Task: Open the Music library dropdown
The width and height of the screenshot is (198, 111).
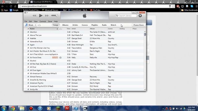Action: tap(31, 25)
